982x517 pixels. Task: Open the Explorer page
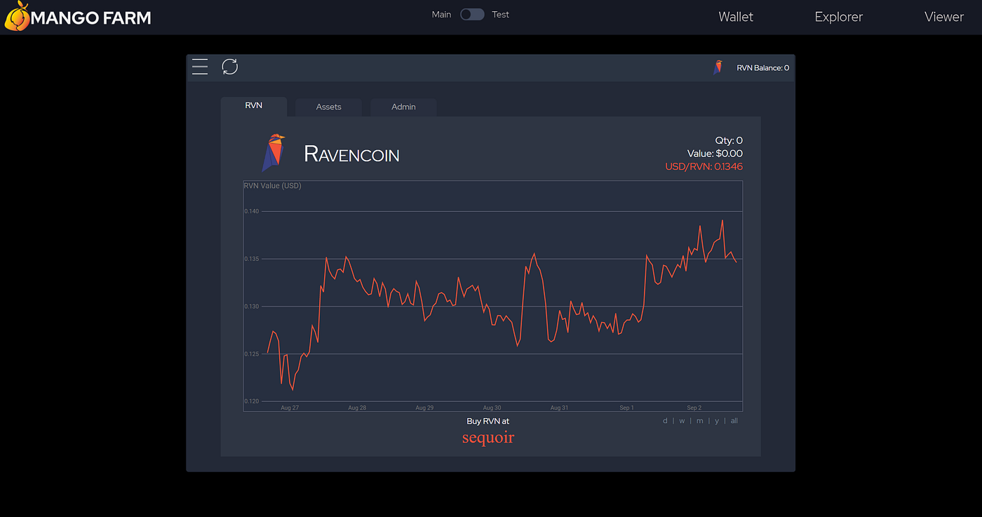pyautogui.click(x=839, y=17)
